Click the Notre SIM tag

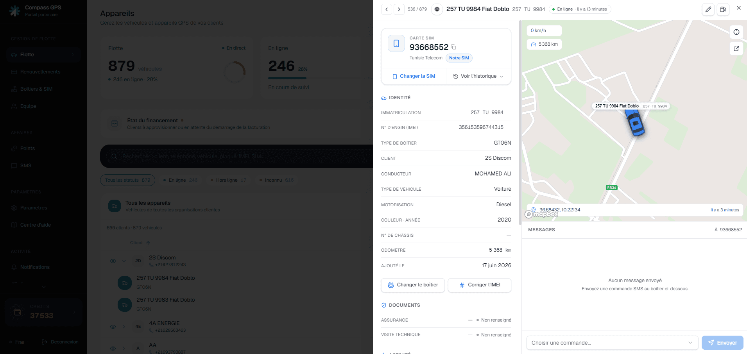point(459,58)
